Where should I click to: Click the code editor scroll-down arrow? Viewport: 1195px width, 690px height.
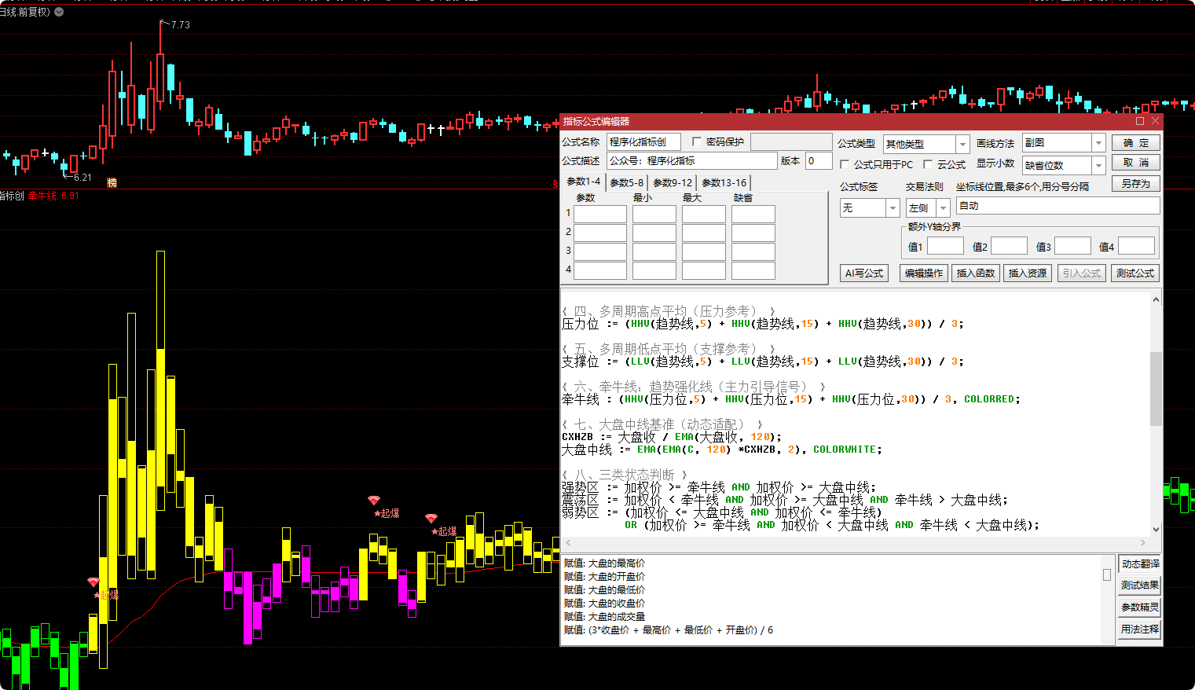1155,530
